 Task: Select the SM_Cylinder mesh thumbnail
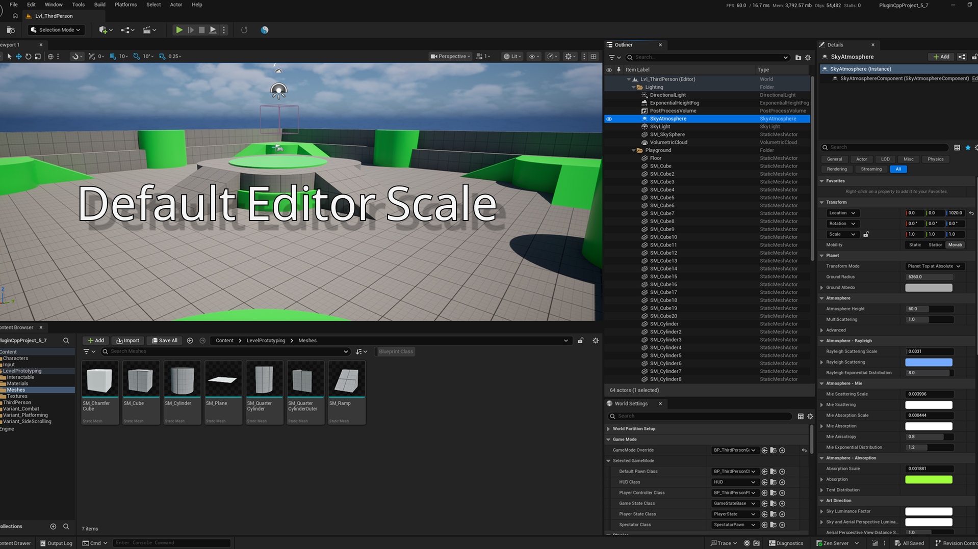(x=182, y=392)
